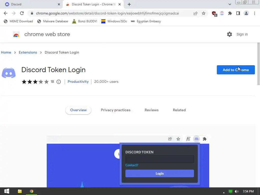Screen dimensions: 260x195
Task: Open the Extensions puzzle piece menu
Action: coord(230,13)
